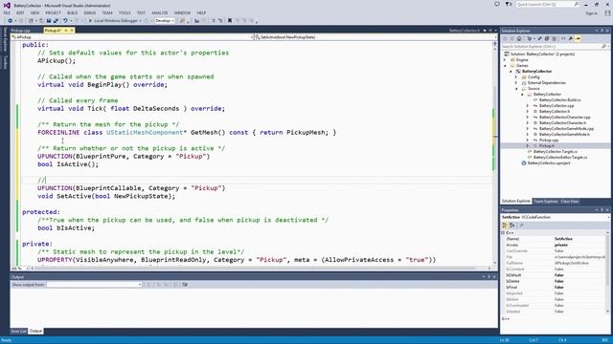The height and width of the screenshot is (344, 613).
Task: Select BatteryCollectorGameMode.h file
Action: click(564, 134)
